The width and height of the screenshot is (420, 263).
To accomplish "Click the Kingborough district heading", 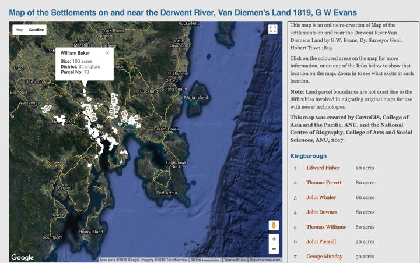I will point(308,156).
